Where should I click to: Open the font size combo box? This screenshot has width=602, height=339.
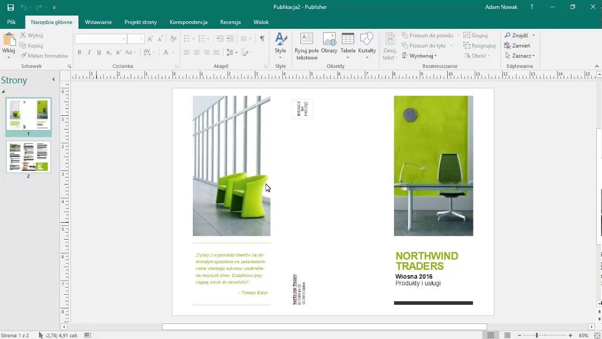(x=135, y=39)
